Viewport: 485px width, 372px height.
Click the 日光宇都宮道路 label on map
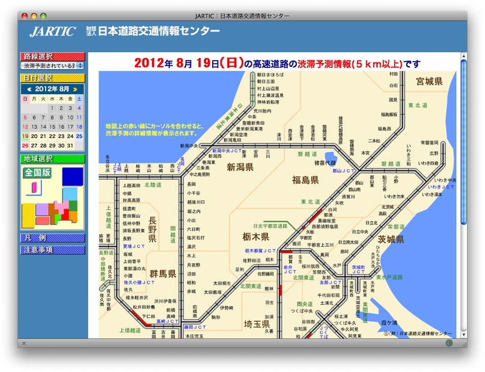(x=270, y=226)
